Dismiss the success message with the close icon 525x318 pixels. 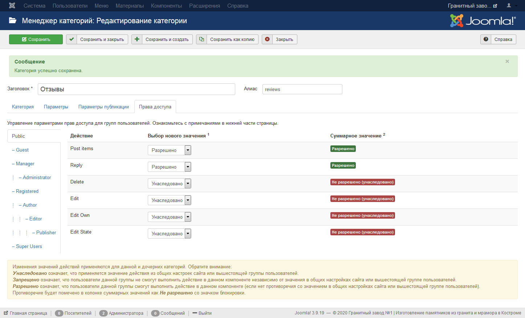(507, 61)
